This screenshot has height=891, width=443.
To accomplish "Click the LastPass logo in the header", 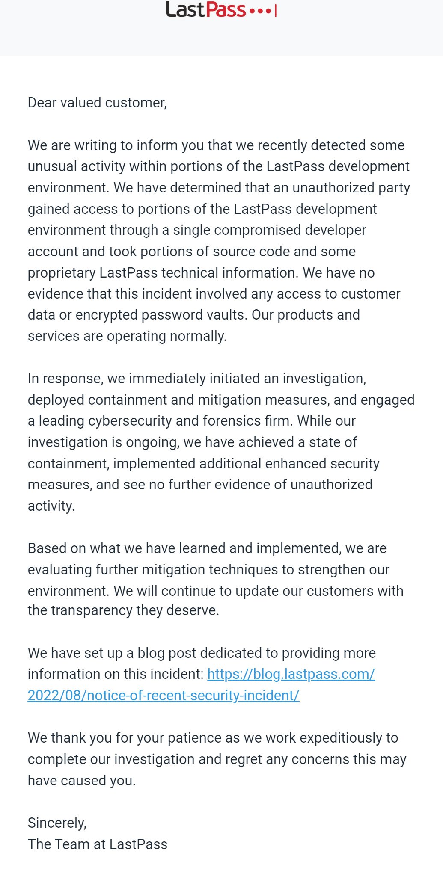I will 221,9.
